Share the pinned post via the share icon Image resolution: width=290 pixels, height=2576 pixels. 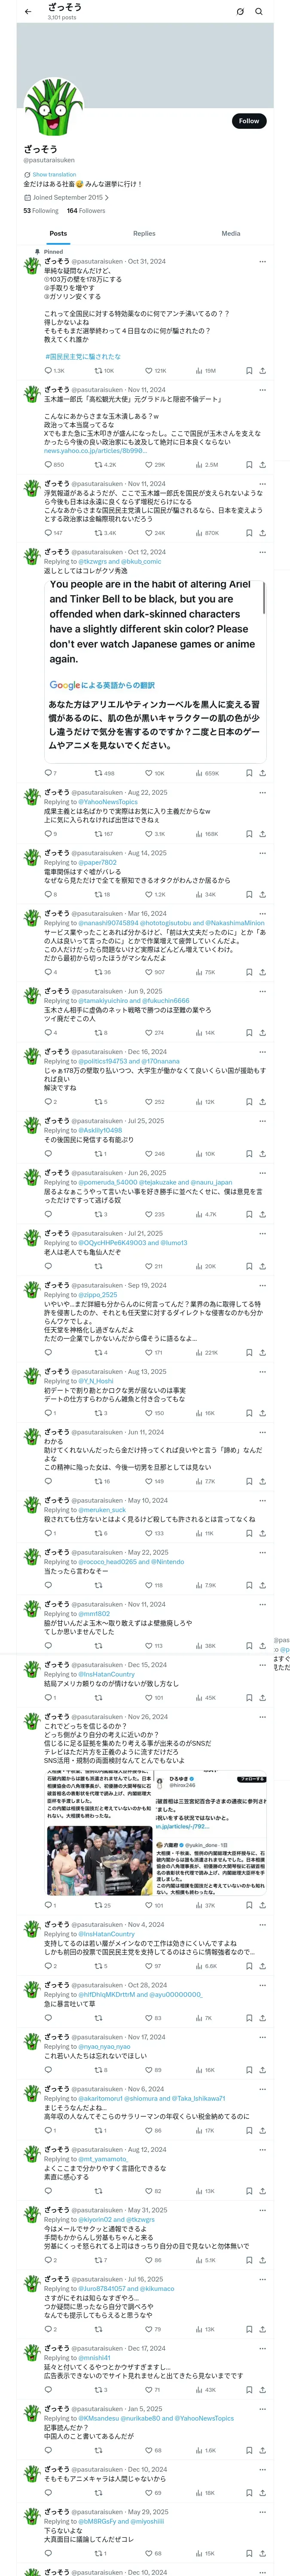[262, 370]
